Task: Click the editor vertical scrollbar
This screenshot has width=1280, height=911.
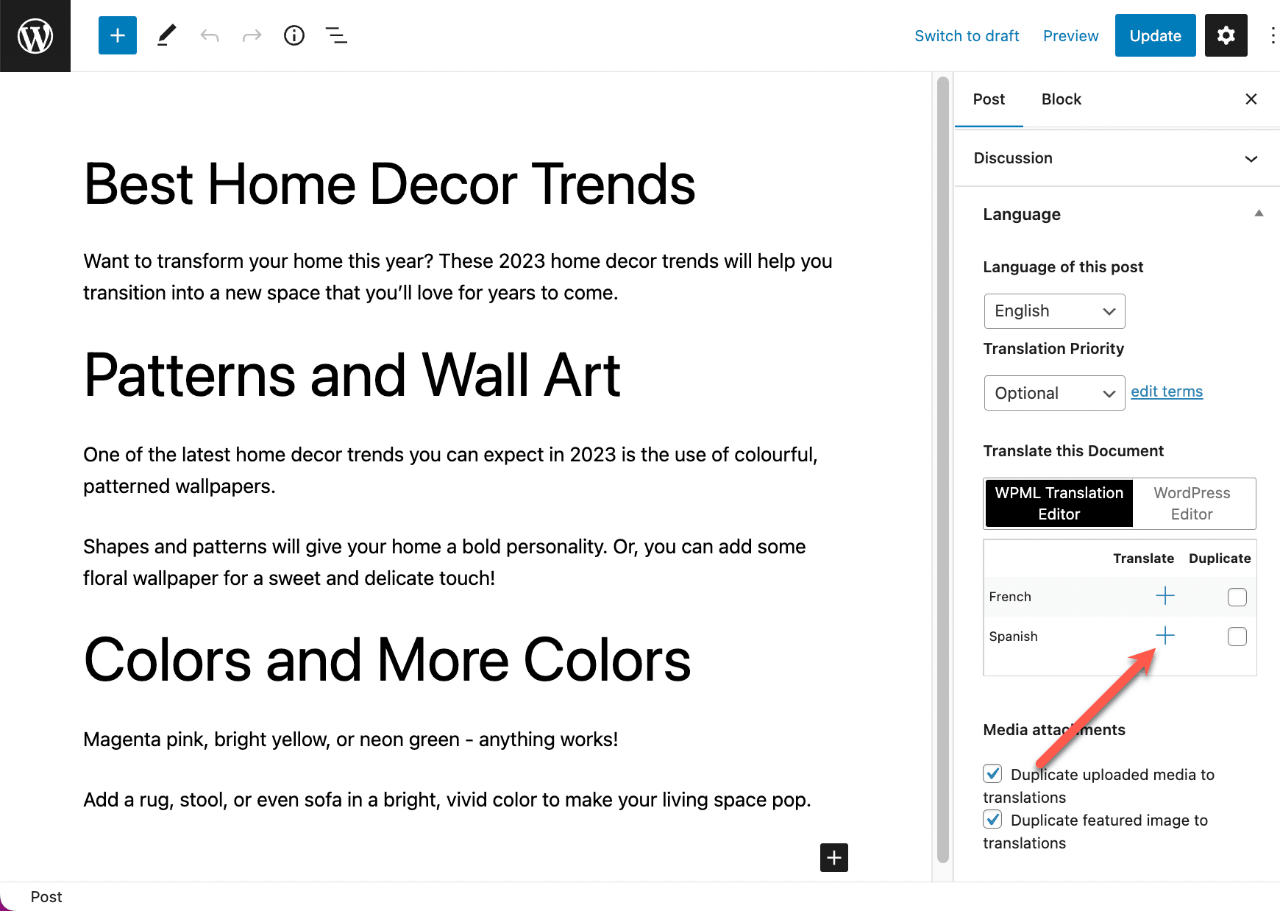Action: tap(942, 471)
